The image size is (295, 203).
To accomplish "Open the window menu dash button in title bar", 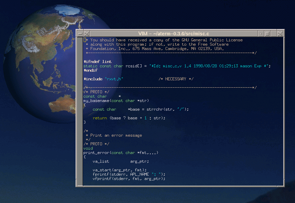I will coord(80,34).
